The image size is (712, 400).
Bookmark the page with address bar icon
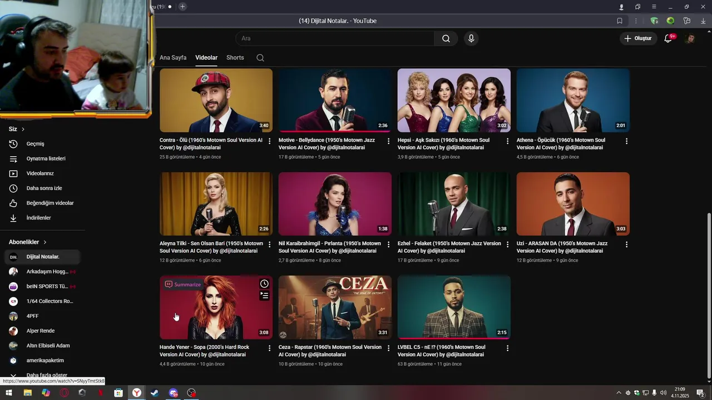(x=620, y=21)
